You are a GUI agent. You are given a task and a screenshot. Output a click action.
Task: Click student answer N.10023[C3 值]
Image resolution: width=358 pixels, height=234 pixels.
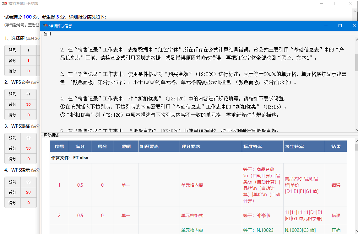(300, 230)
